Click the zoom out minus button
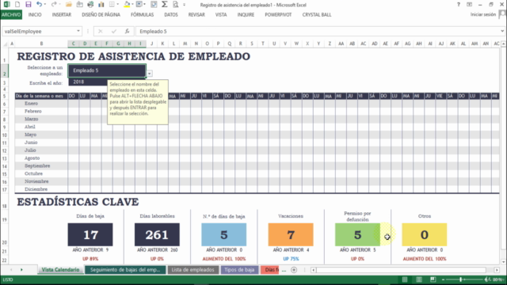Viewport: 507px width, 285px height. tap(444, 279)
